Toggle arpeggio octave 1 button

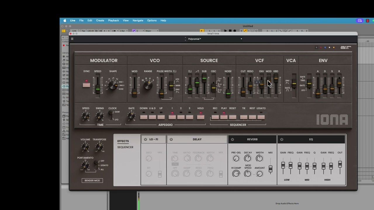pyautogui.click(x=172, y=117)
